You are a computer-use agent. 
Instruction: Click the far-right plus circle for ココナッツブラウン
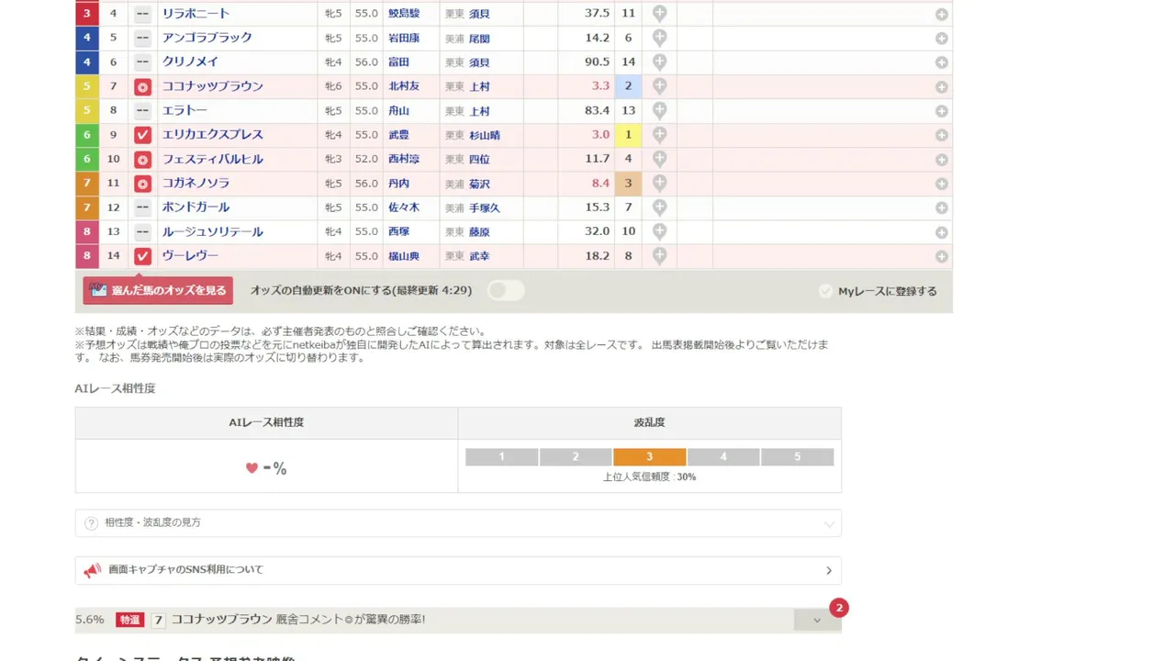pos(942,87)
